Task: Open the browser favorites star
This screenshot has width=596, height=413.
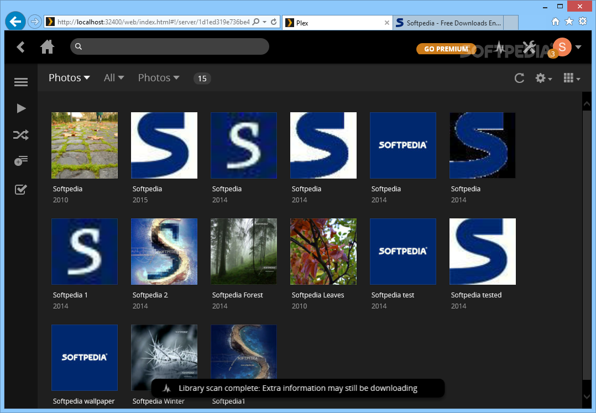Action: tap(569, 21)
